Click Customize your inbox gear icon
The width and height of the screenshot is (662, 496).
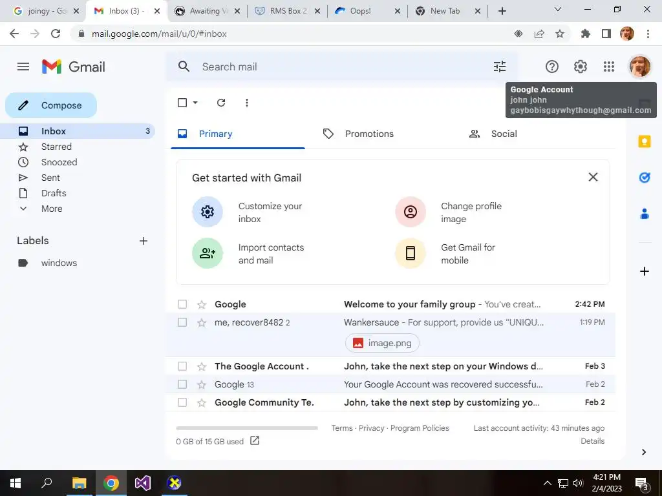208,212
